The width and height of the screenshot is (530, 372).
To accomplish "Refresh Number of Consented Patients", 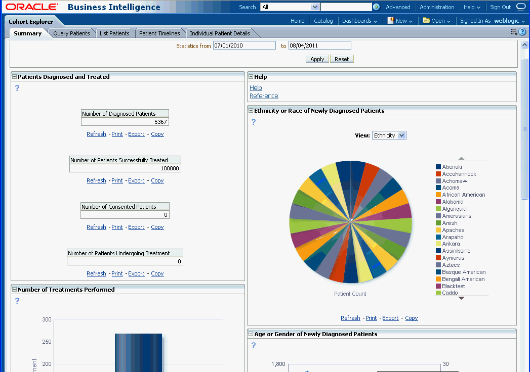I will coord(96,227).
